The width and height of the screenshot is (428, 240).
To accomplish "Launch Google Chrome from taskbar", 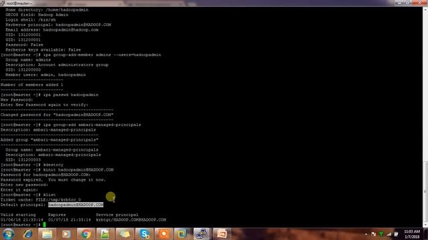I will (86, 234).
